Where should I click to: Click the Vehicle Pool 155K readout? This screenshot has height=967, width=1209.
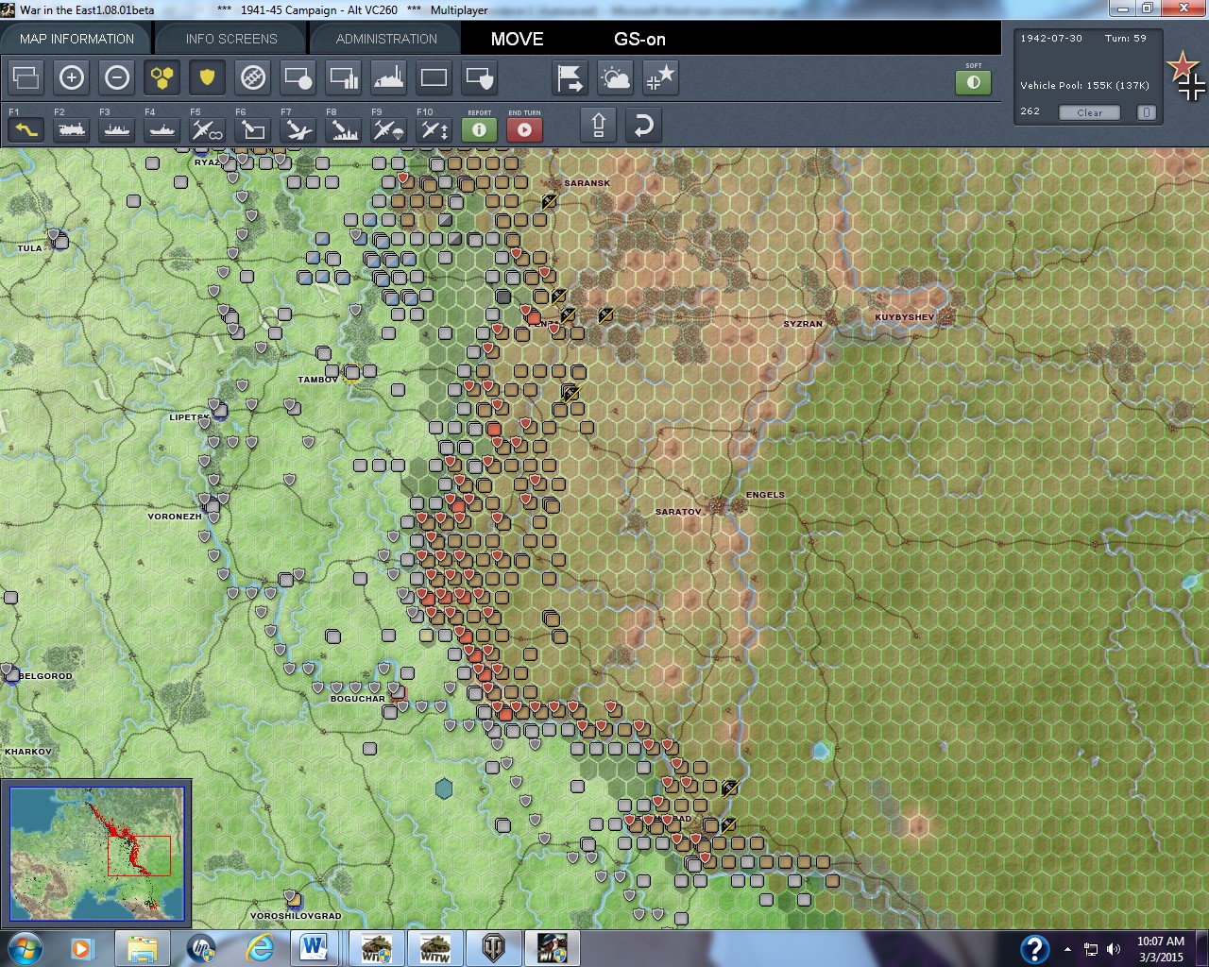1084,85
